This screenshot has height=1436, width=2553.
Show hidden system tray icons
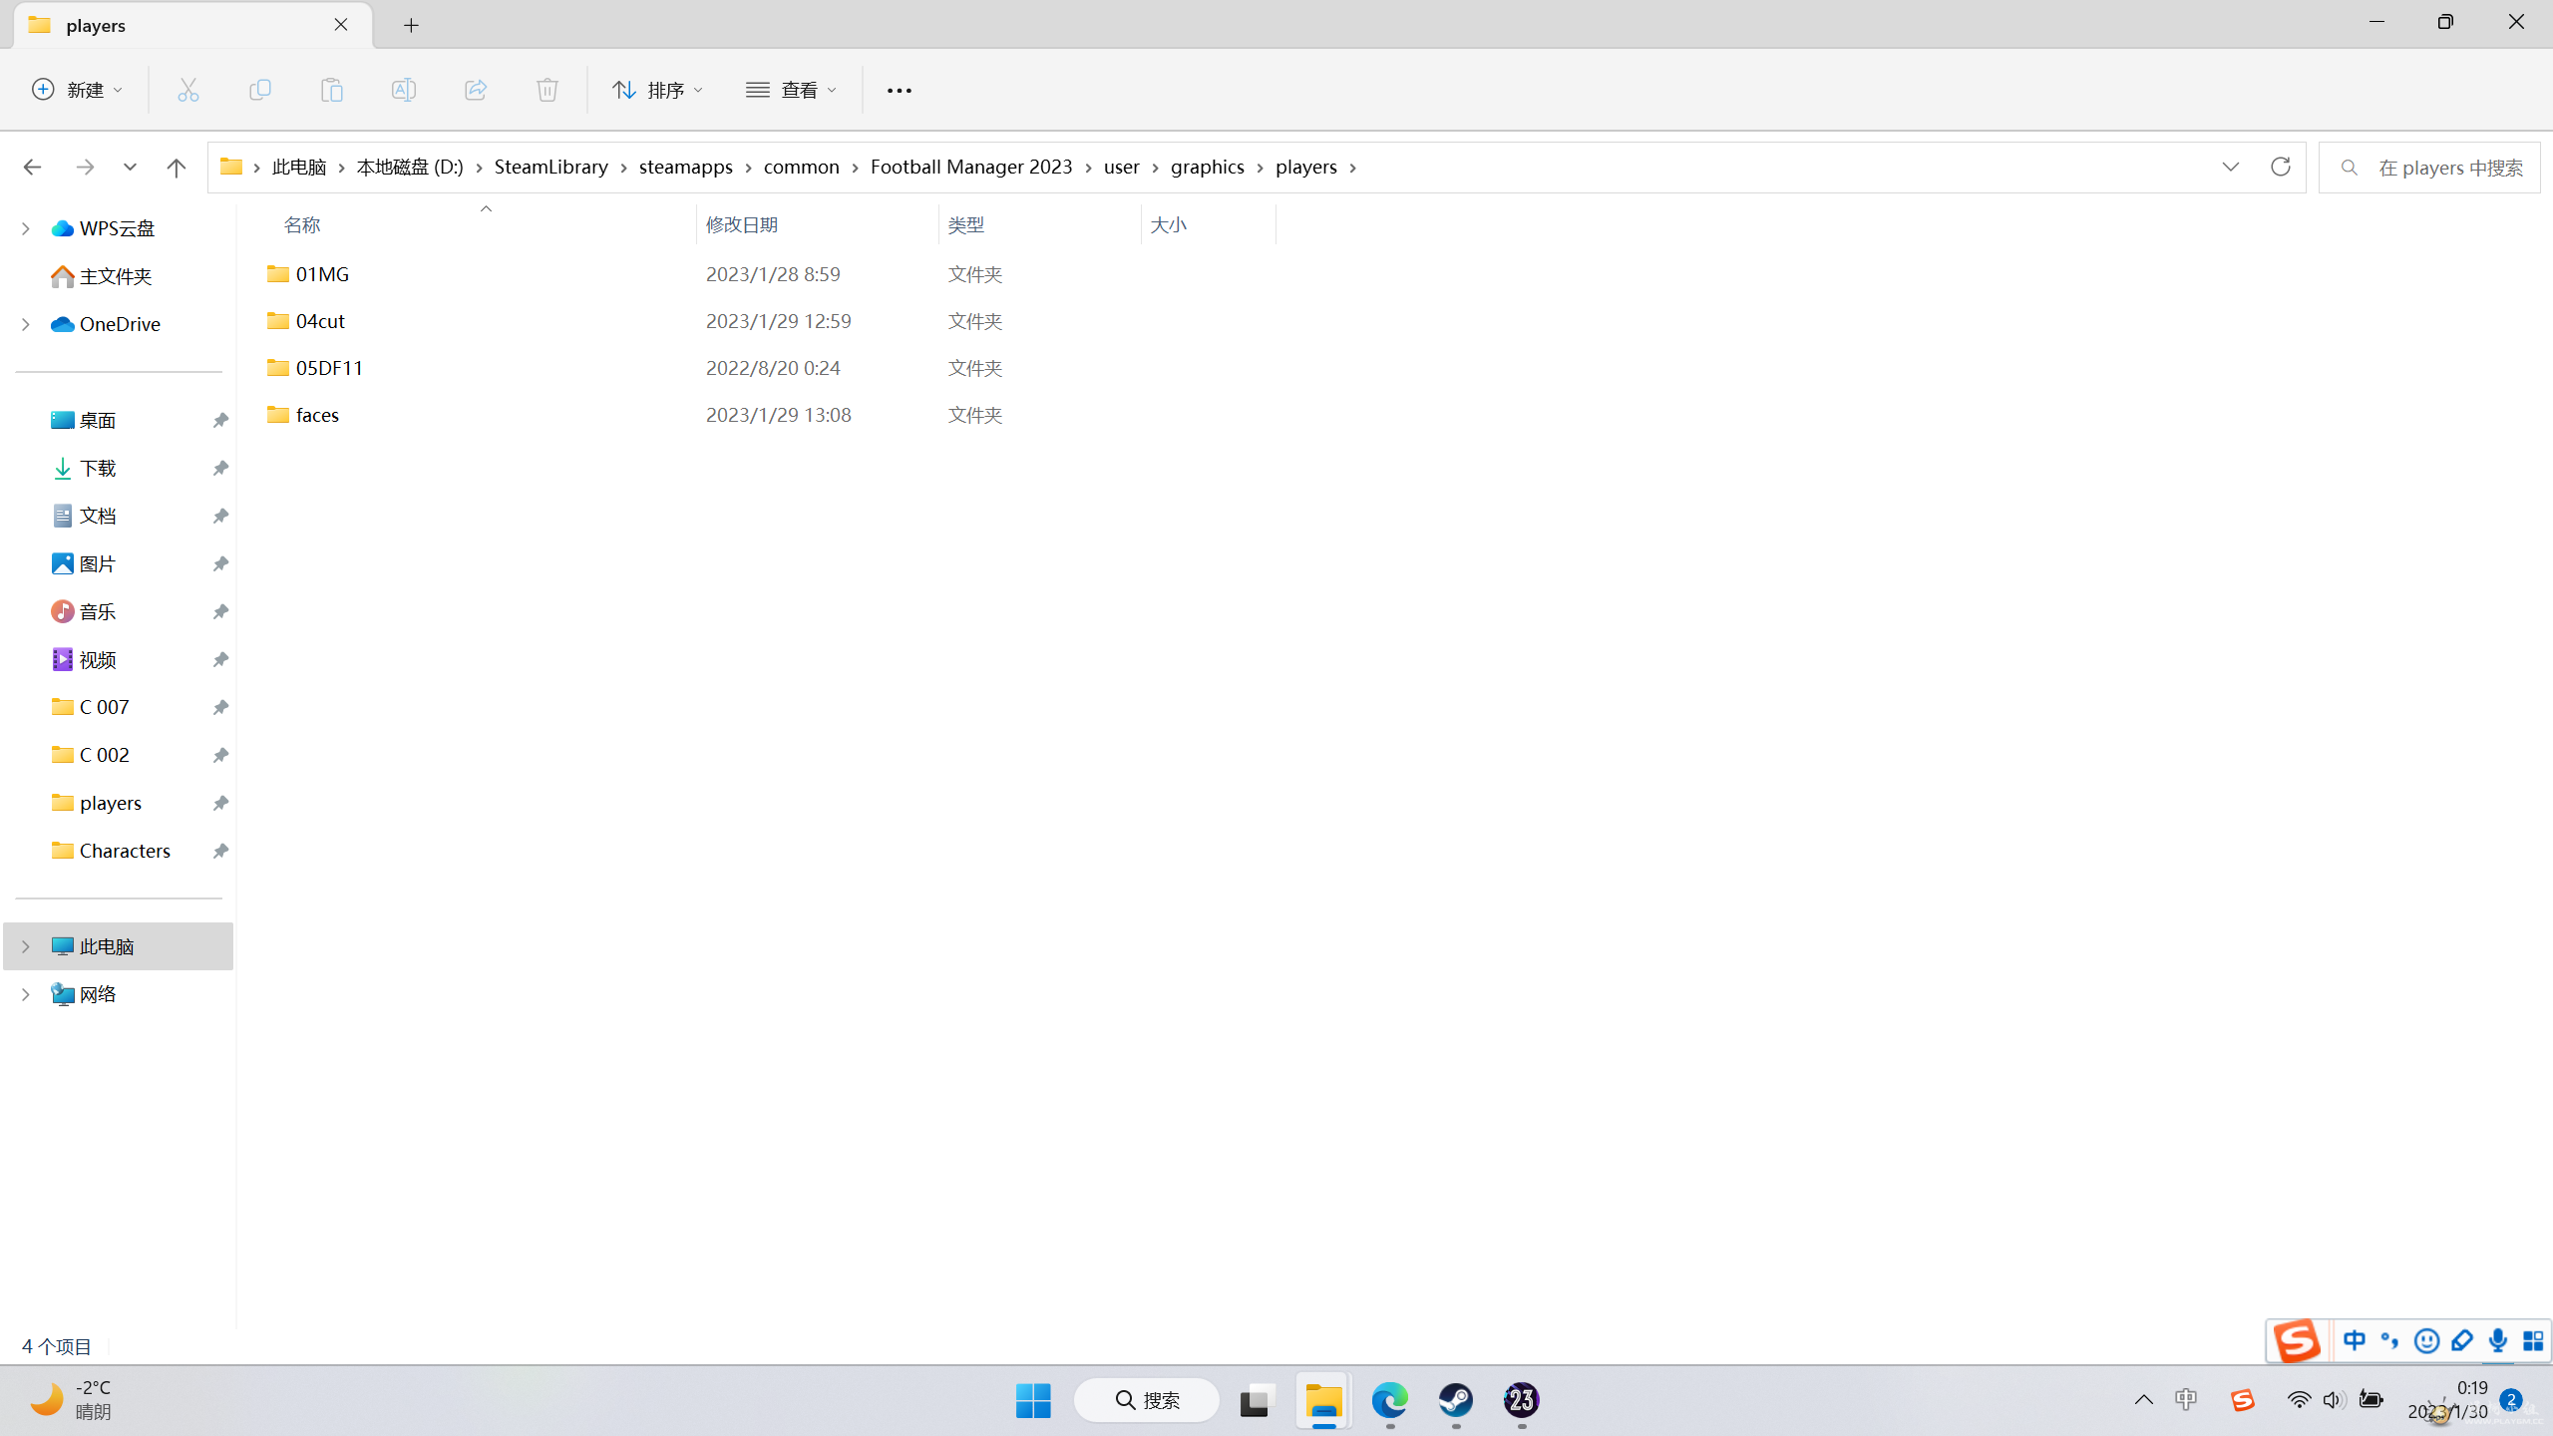(x=2143, y=1400)
